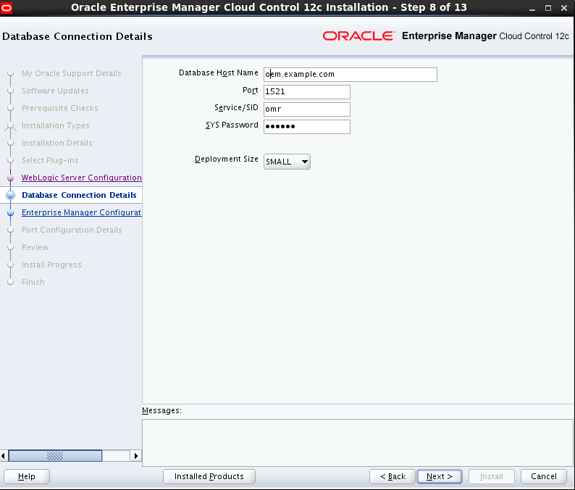Image resolution: width=575 pixels, height=490 pixels.
Task: Click Prerequisite Checks step text
Action: (x=60, y=108)
